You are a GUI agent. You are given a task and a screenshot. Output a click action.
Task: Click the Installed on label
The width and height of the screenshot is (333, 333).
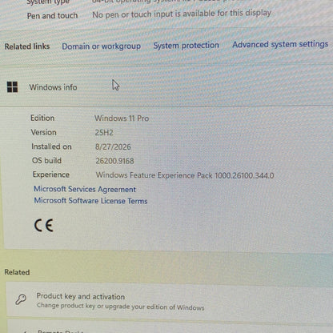51,146
